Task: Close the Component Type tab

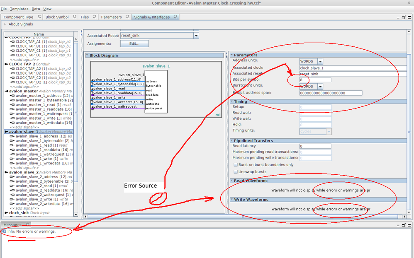Action: (39, 17)
